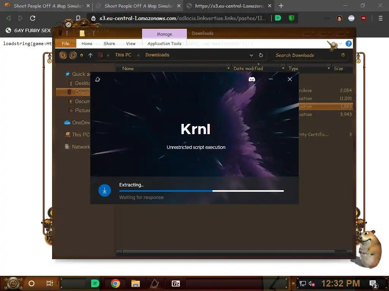Sort by Size column header

click(x=338, y=69)
